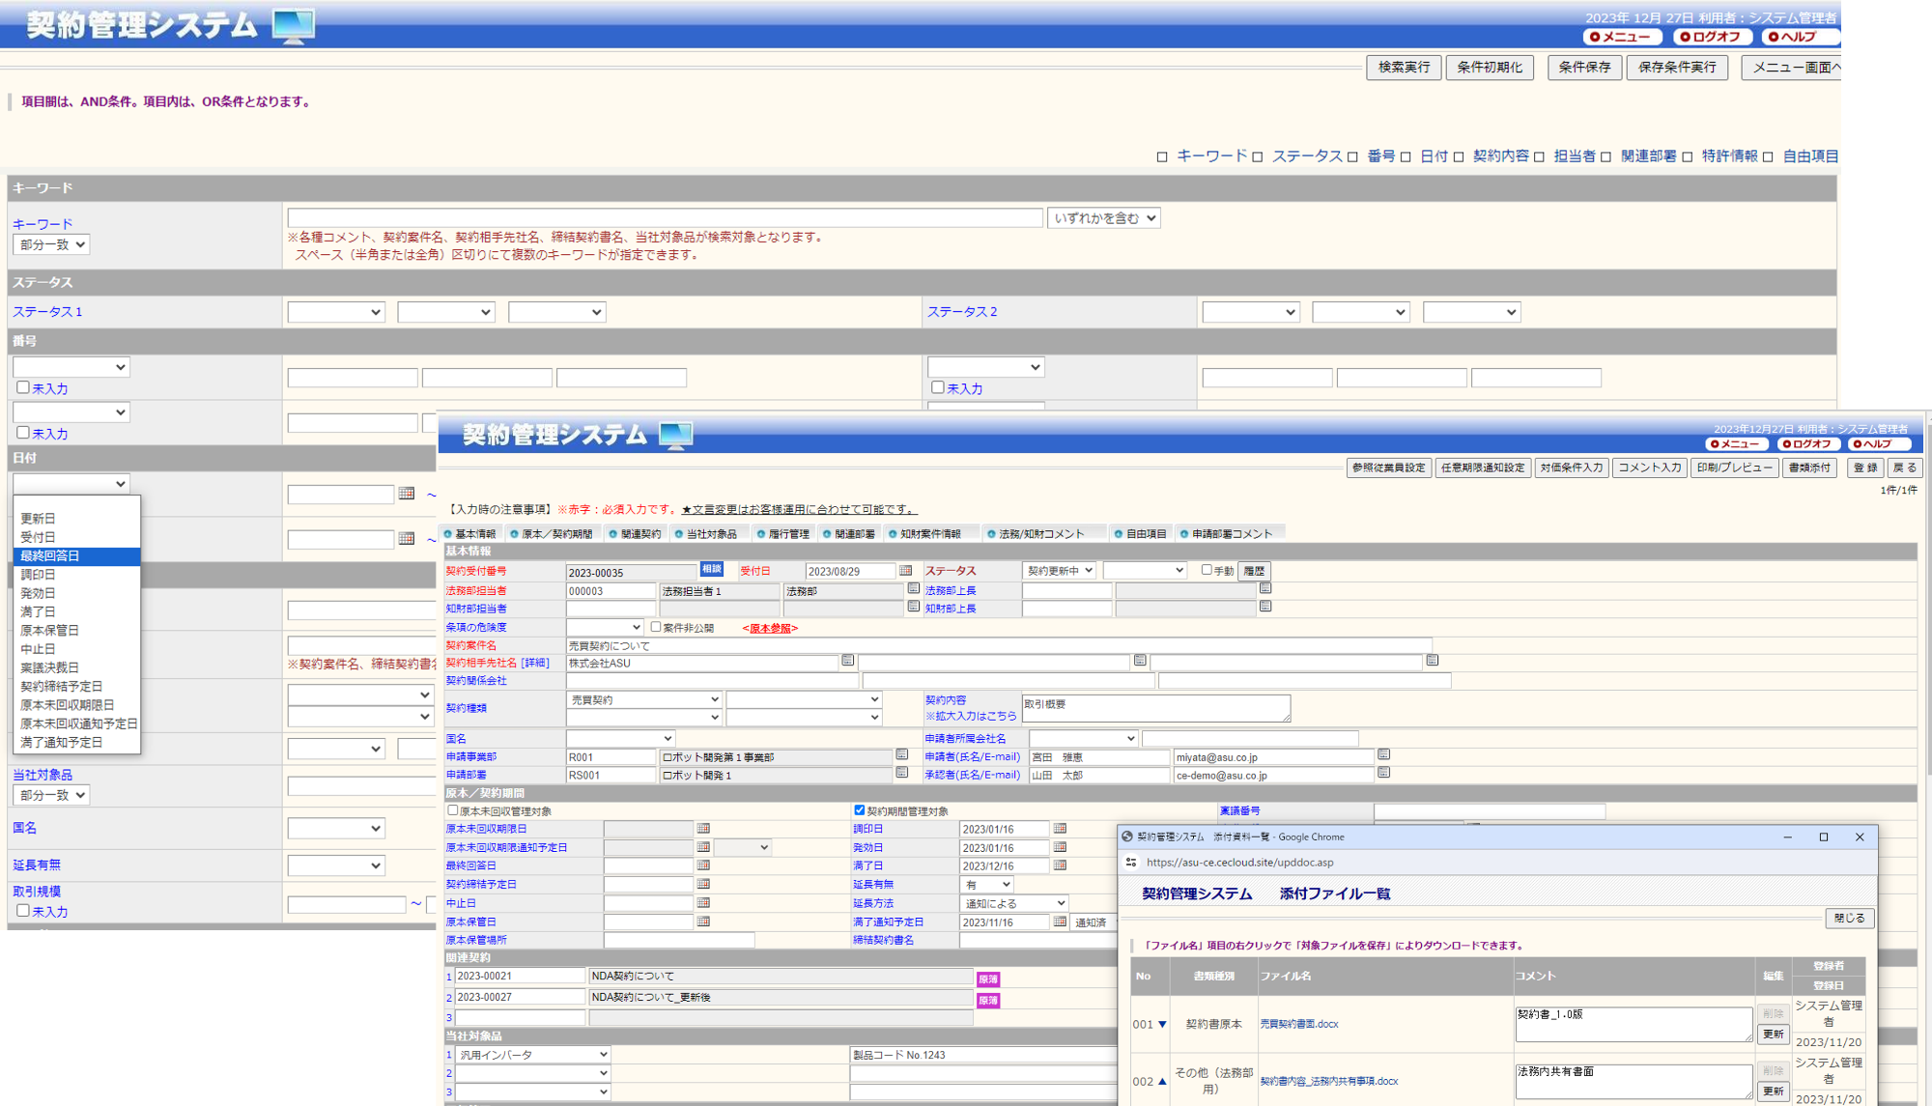
Task: Open 延長方法 通知による dropdown
Action: [x=1014, y=903]
